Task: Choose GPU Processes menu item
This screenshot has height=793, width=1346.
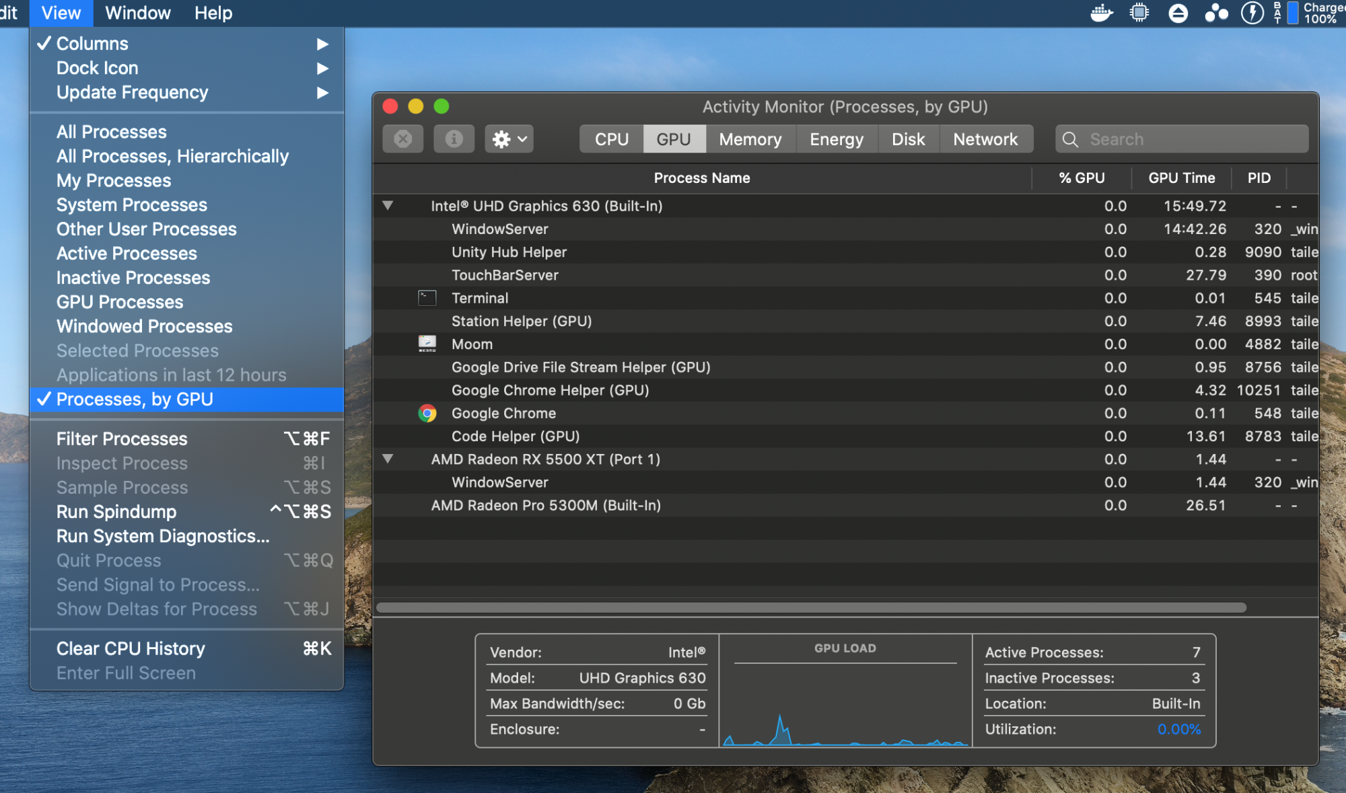Action: click(x=186, y=302)
